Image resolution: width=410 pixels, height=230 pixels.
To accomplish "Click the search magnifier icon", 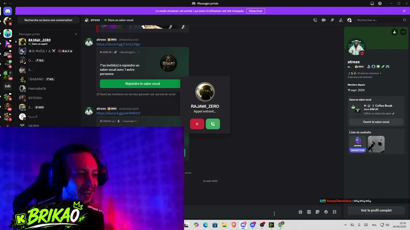I will [405, 20].
